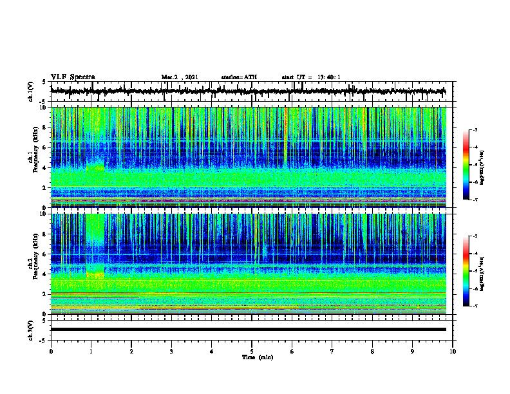Click the ch.2 spectrogram panel

tap(248, 264)
